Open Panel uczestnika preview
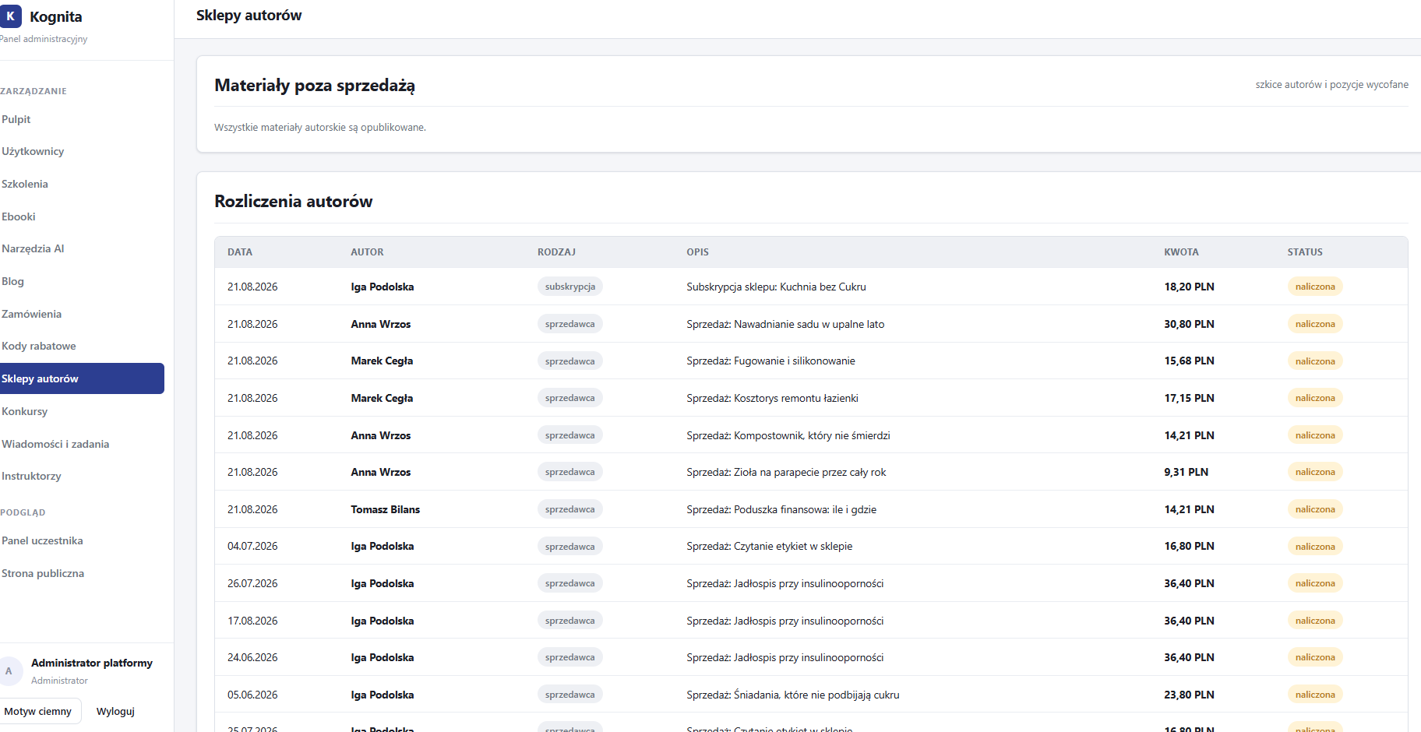The image size is (1421, 732). point(42,540)
